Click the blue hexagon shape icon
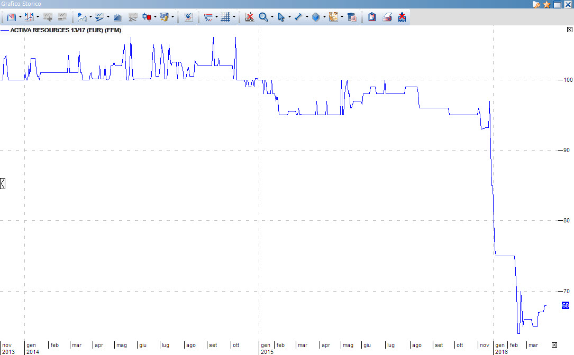Screen dimensions: 574x355 tap(316, 17)
